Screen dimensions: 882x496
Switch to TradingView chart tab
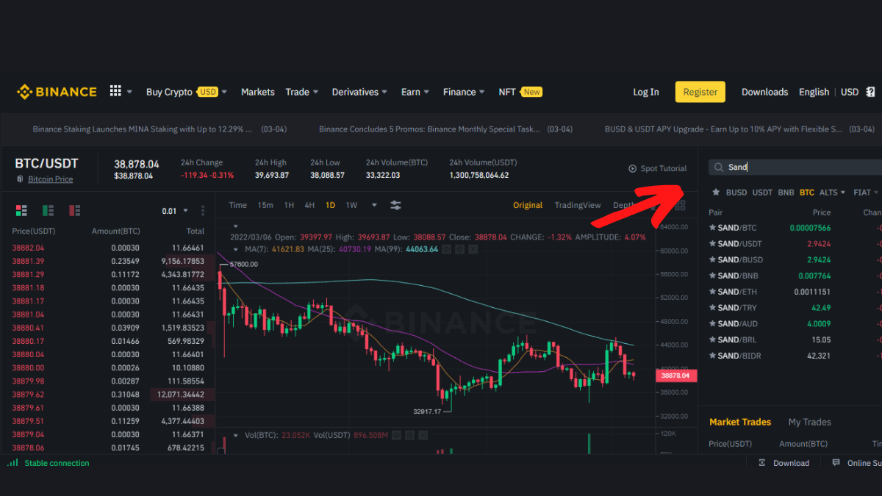pyautogui.click(x=578, y=205)
